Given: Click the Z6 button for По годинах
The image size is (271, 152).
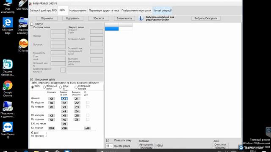Looking at the screenshot, I should (x=77, y=120).
